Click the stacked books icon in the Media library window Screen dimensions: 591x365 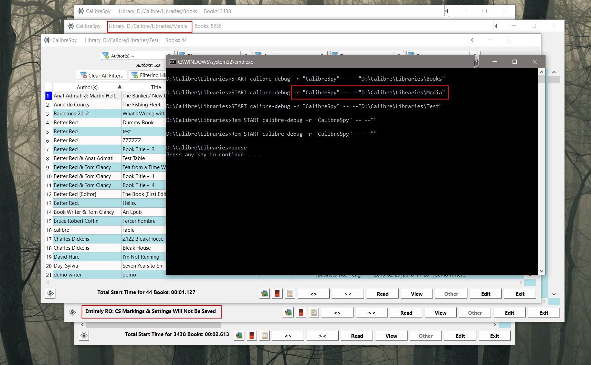(288, 312)
